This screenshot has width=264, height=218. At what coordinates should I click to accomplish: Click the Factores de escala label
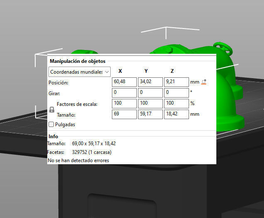[77, 104]
